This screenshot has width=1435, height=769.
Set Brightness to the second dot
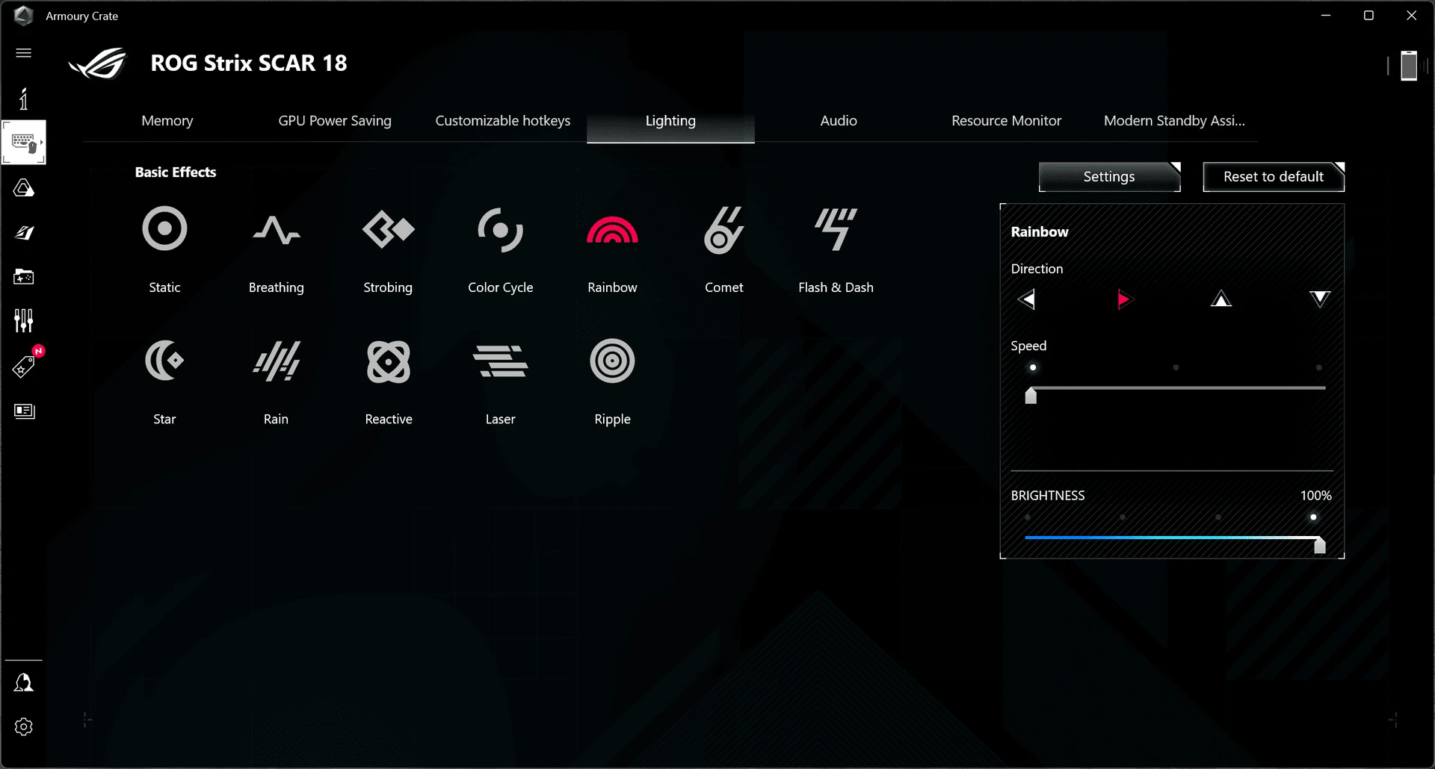[1123, 517]
